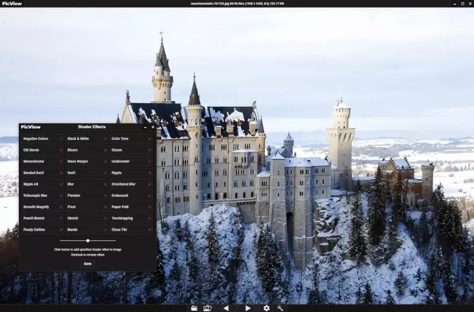Toggle the Underwater shader
This screenshot has width=474, height=312.
point(131,161)
